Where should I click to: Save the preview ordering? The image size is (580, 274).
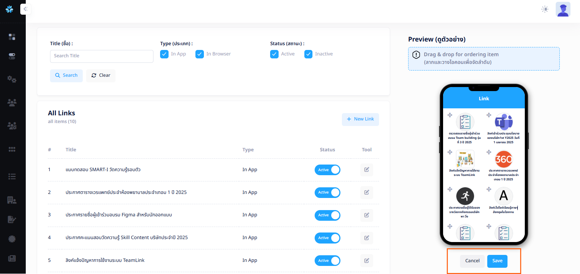click(x=497, y=261)
